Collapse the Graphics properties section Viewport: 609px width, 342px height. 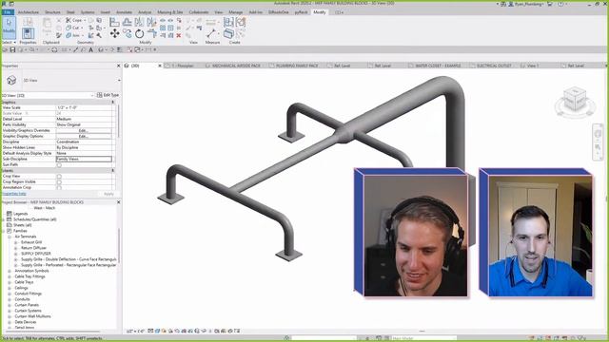pyautogui.click(x=113, y=102)
